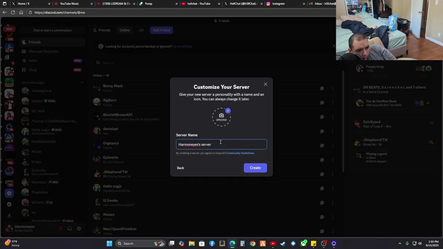Open DyinRyan4 Path of Exile activity
The width and height of the screenshot is (443, 249).
[x=394, y=124]
